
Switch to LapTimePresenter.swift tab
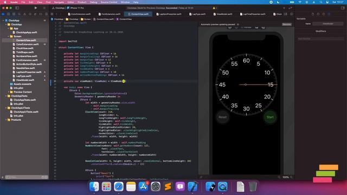253,14
